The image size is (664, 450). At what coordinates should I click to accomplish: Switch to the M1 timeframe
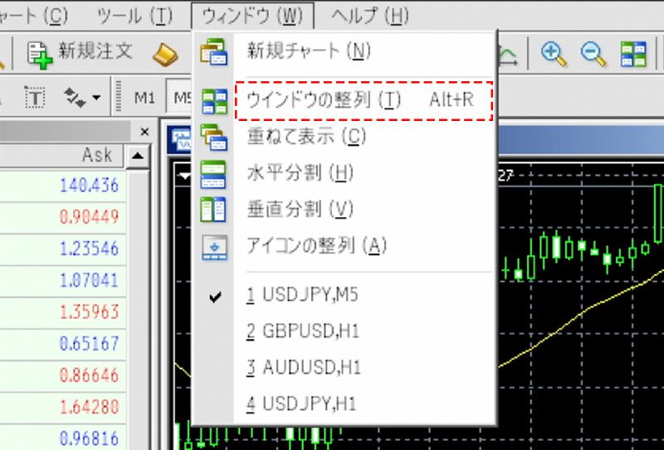(x=144, y=98)
